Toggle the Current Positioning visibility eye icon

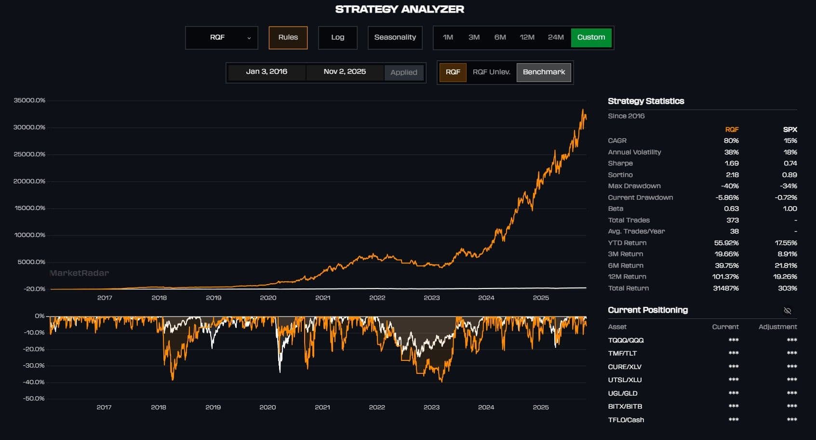point(787,311)
